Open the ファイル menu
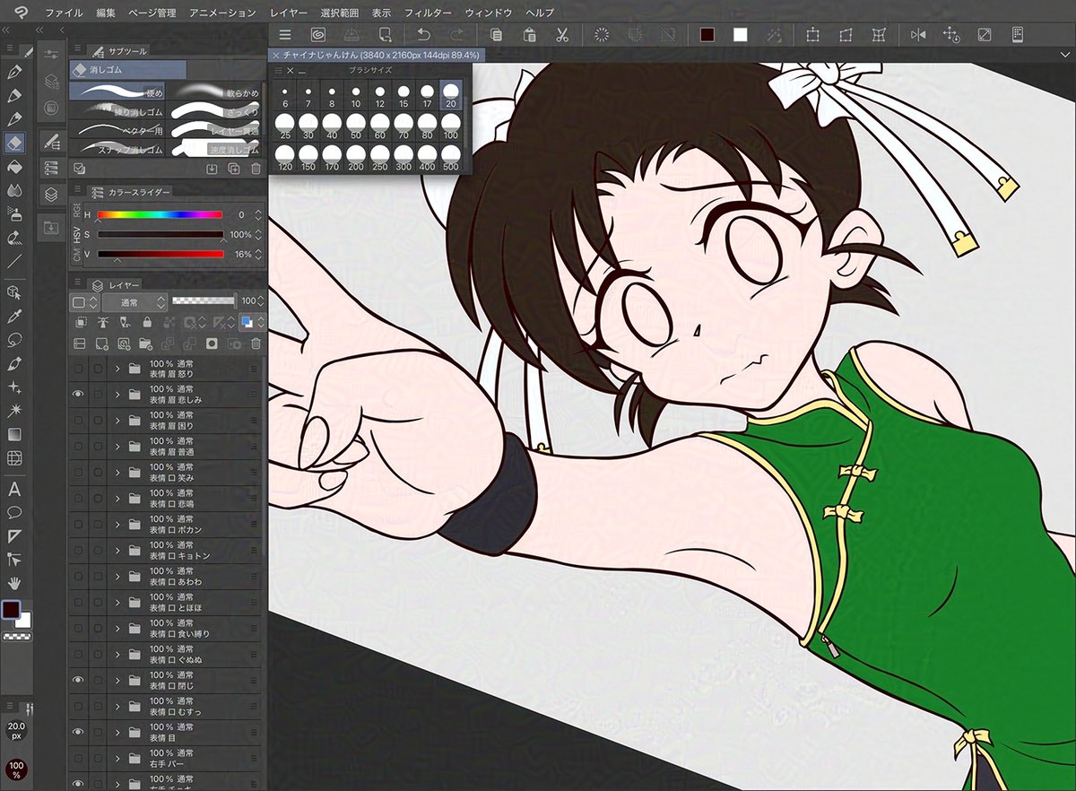The height and width of the screenshot is (791, 1076). tap(64, 13)
